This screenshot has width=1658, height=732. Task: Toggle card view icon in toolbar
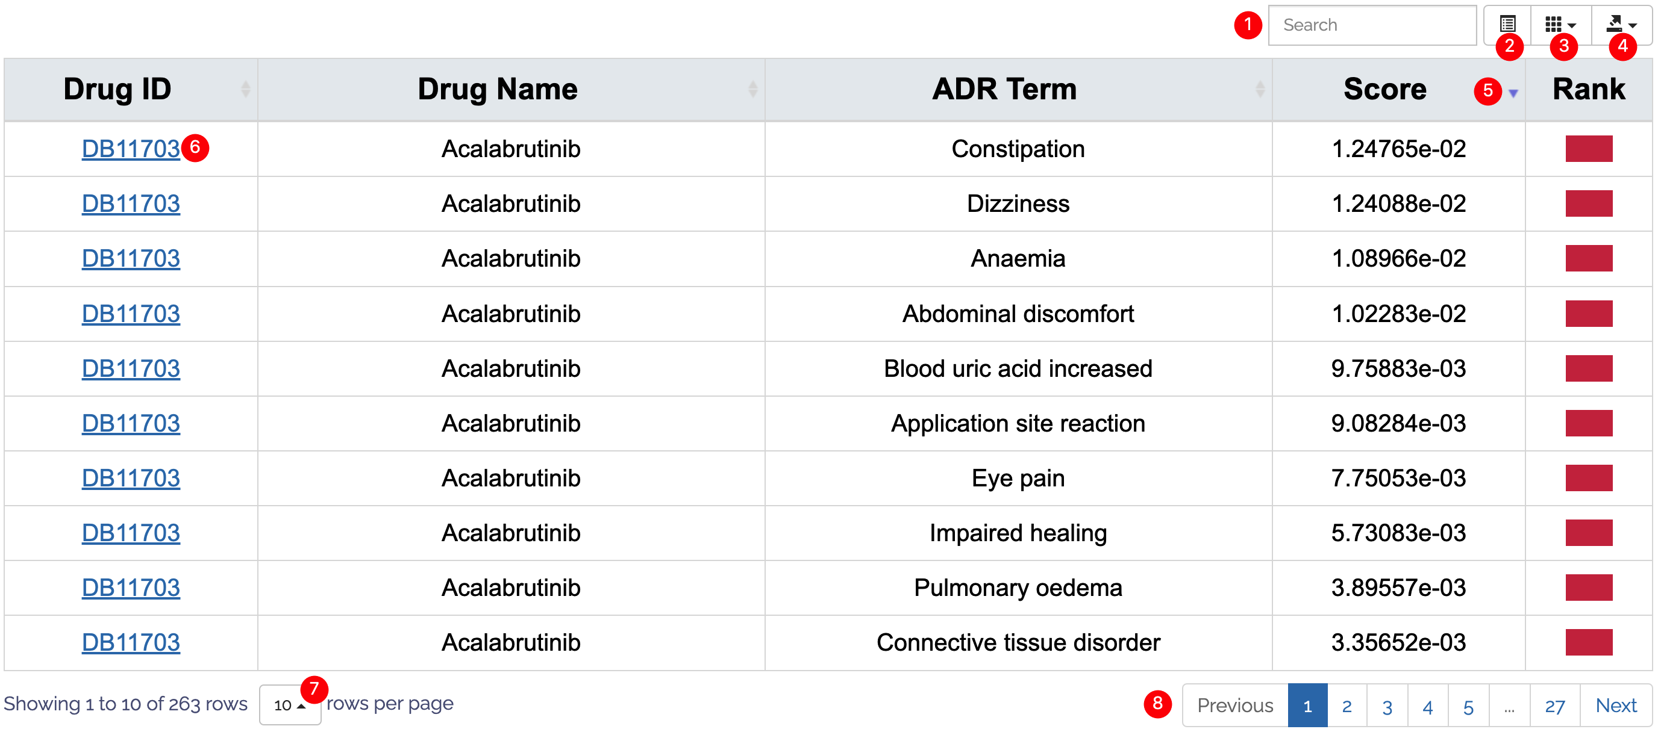tap(1507, 25)
